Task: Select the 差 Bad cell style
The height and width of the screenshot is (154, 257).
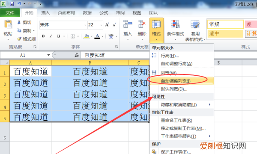Action: coord(251,24)
